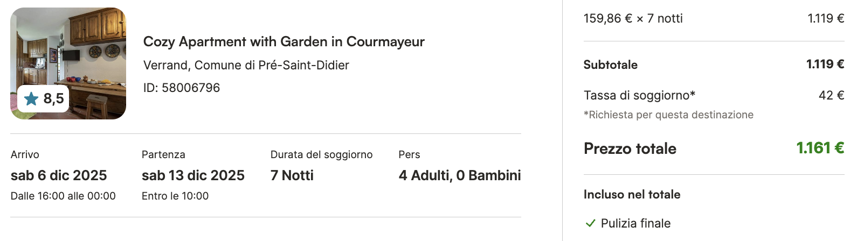Click the Prezzo totale heading

coord(630,148)
